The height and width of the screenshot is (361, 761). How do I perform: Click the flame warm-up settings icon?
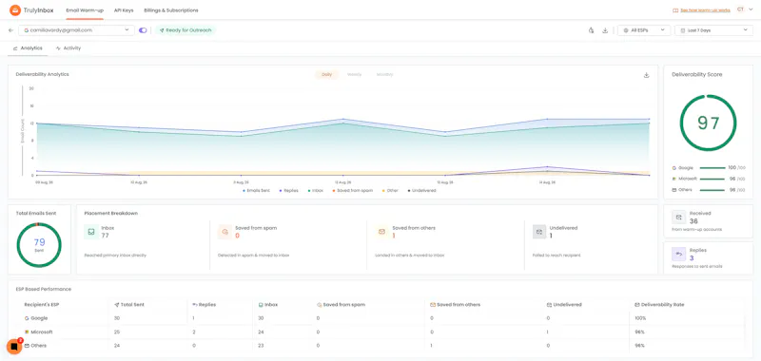tap(591, 30)
